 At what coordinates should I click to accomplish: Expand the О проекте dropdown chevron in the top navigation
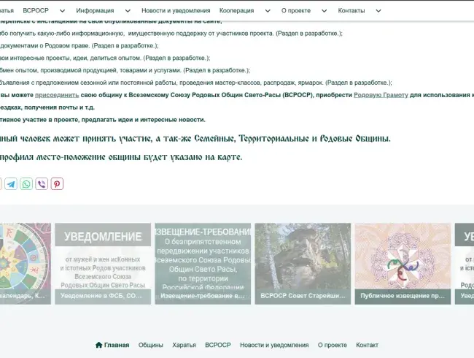[x=324, y=11]
